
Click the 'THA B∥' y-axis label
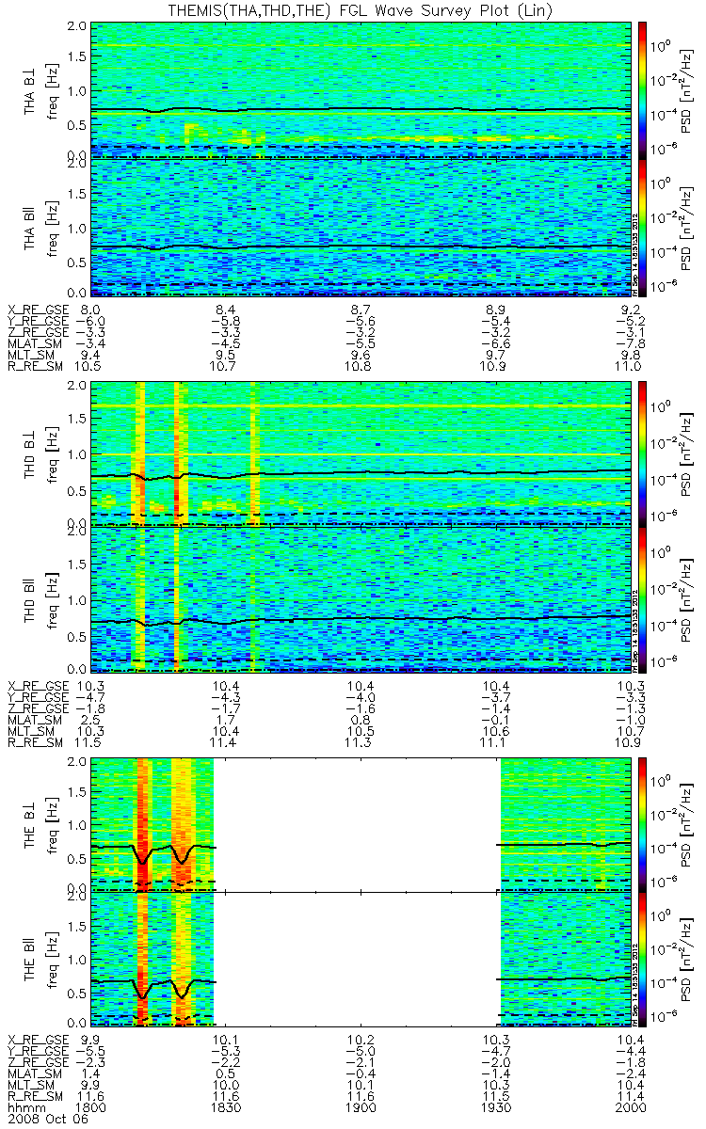29,227
